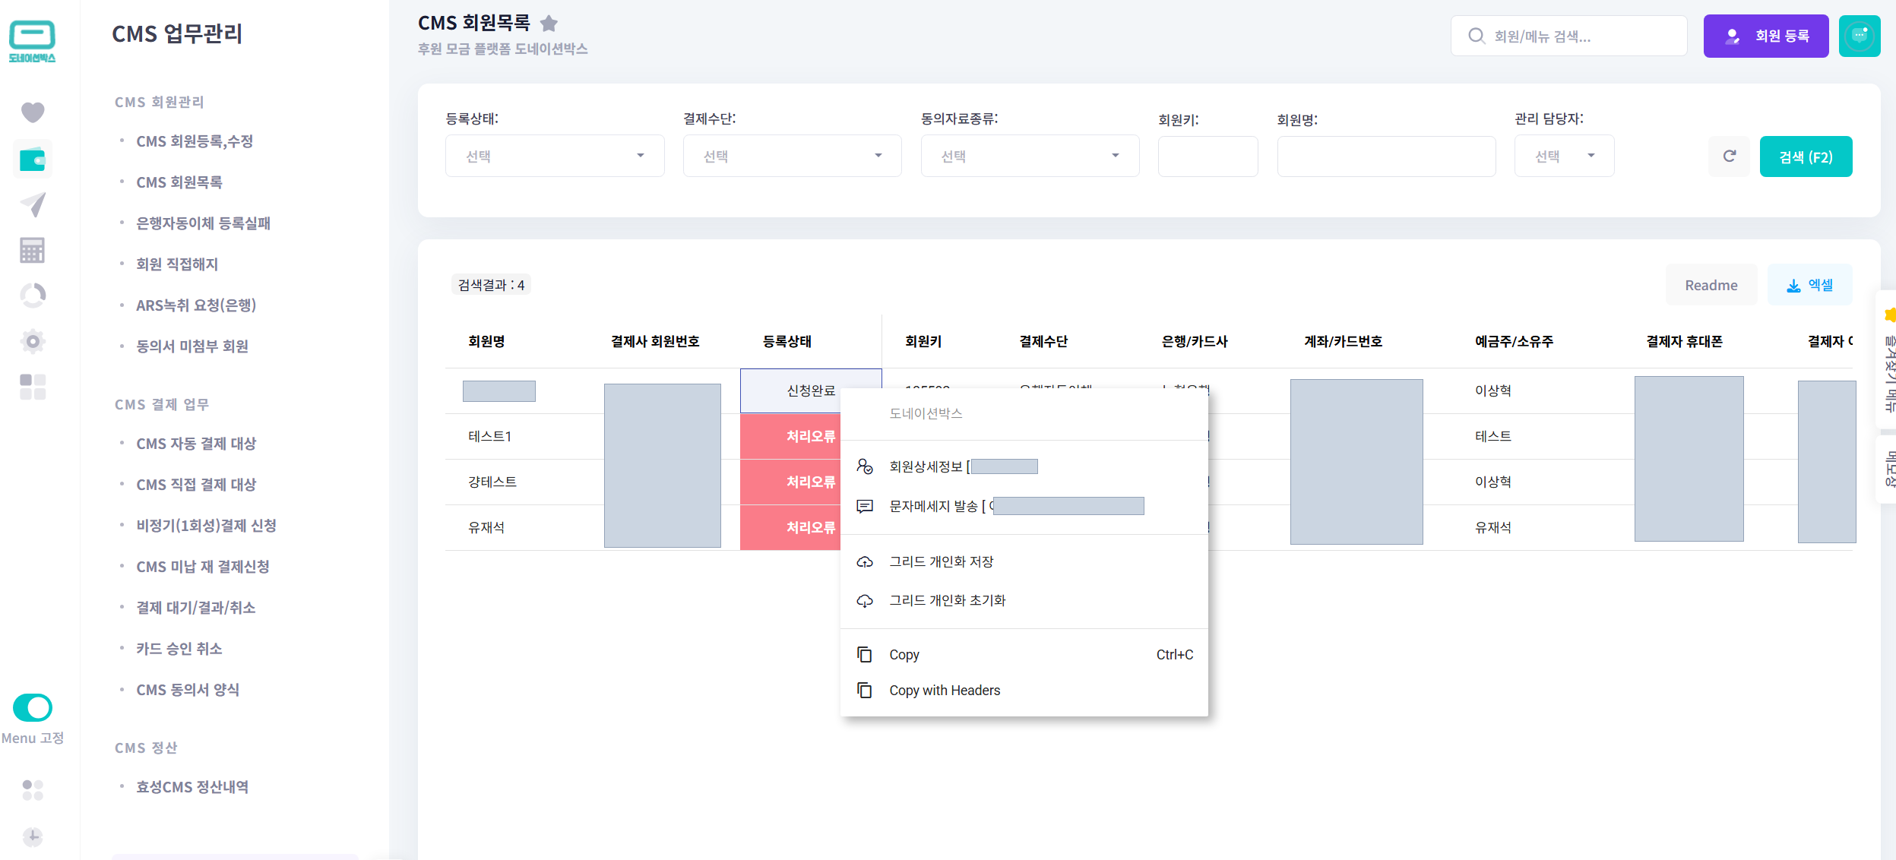The width and height of the screenshot is (1896, 860).
Task: Open the 동의자료종류 dropdown
Action: coord(1030,156)
